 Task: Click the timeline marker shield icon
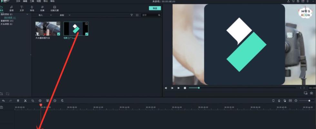tap(273, 101)
